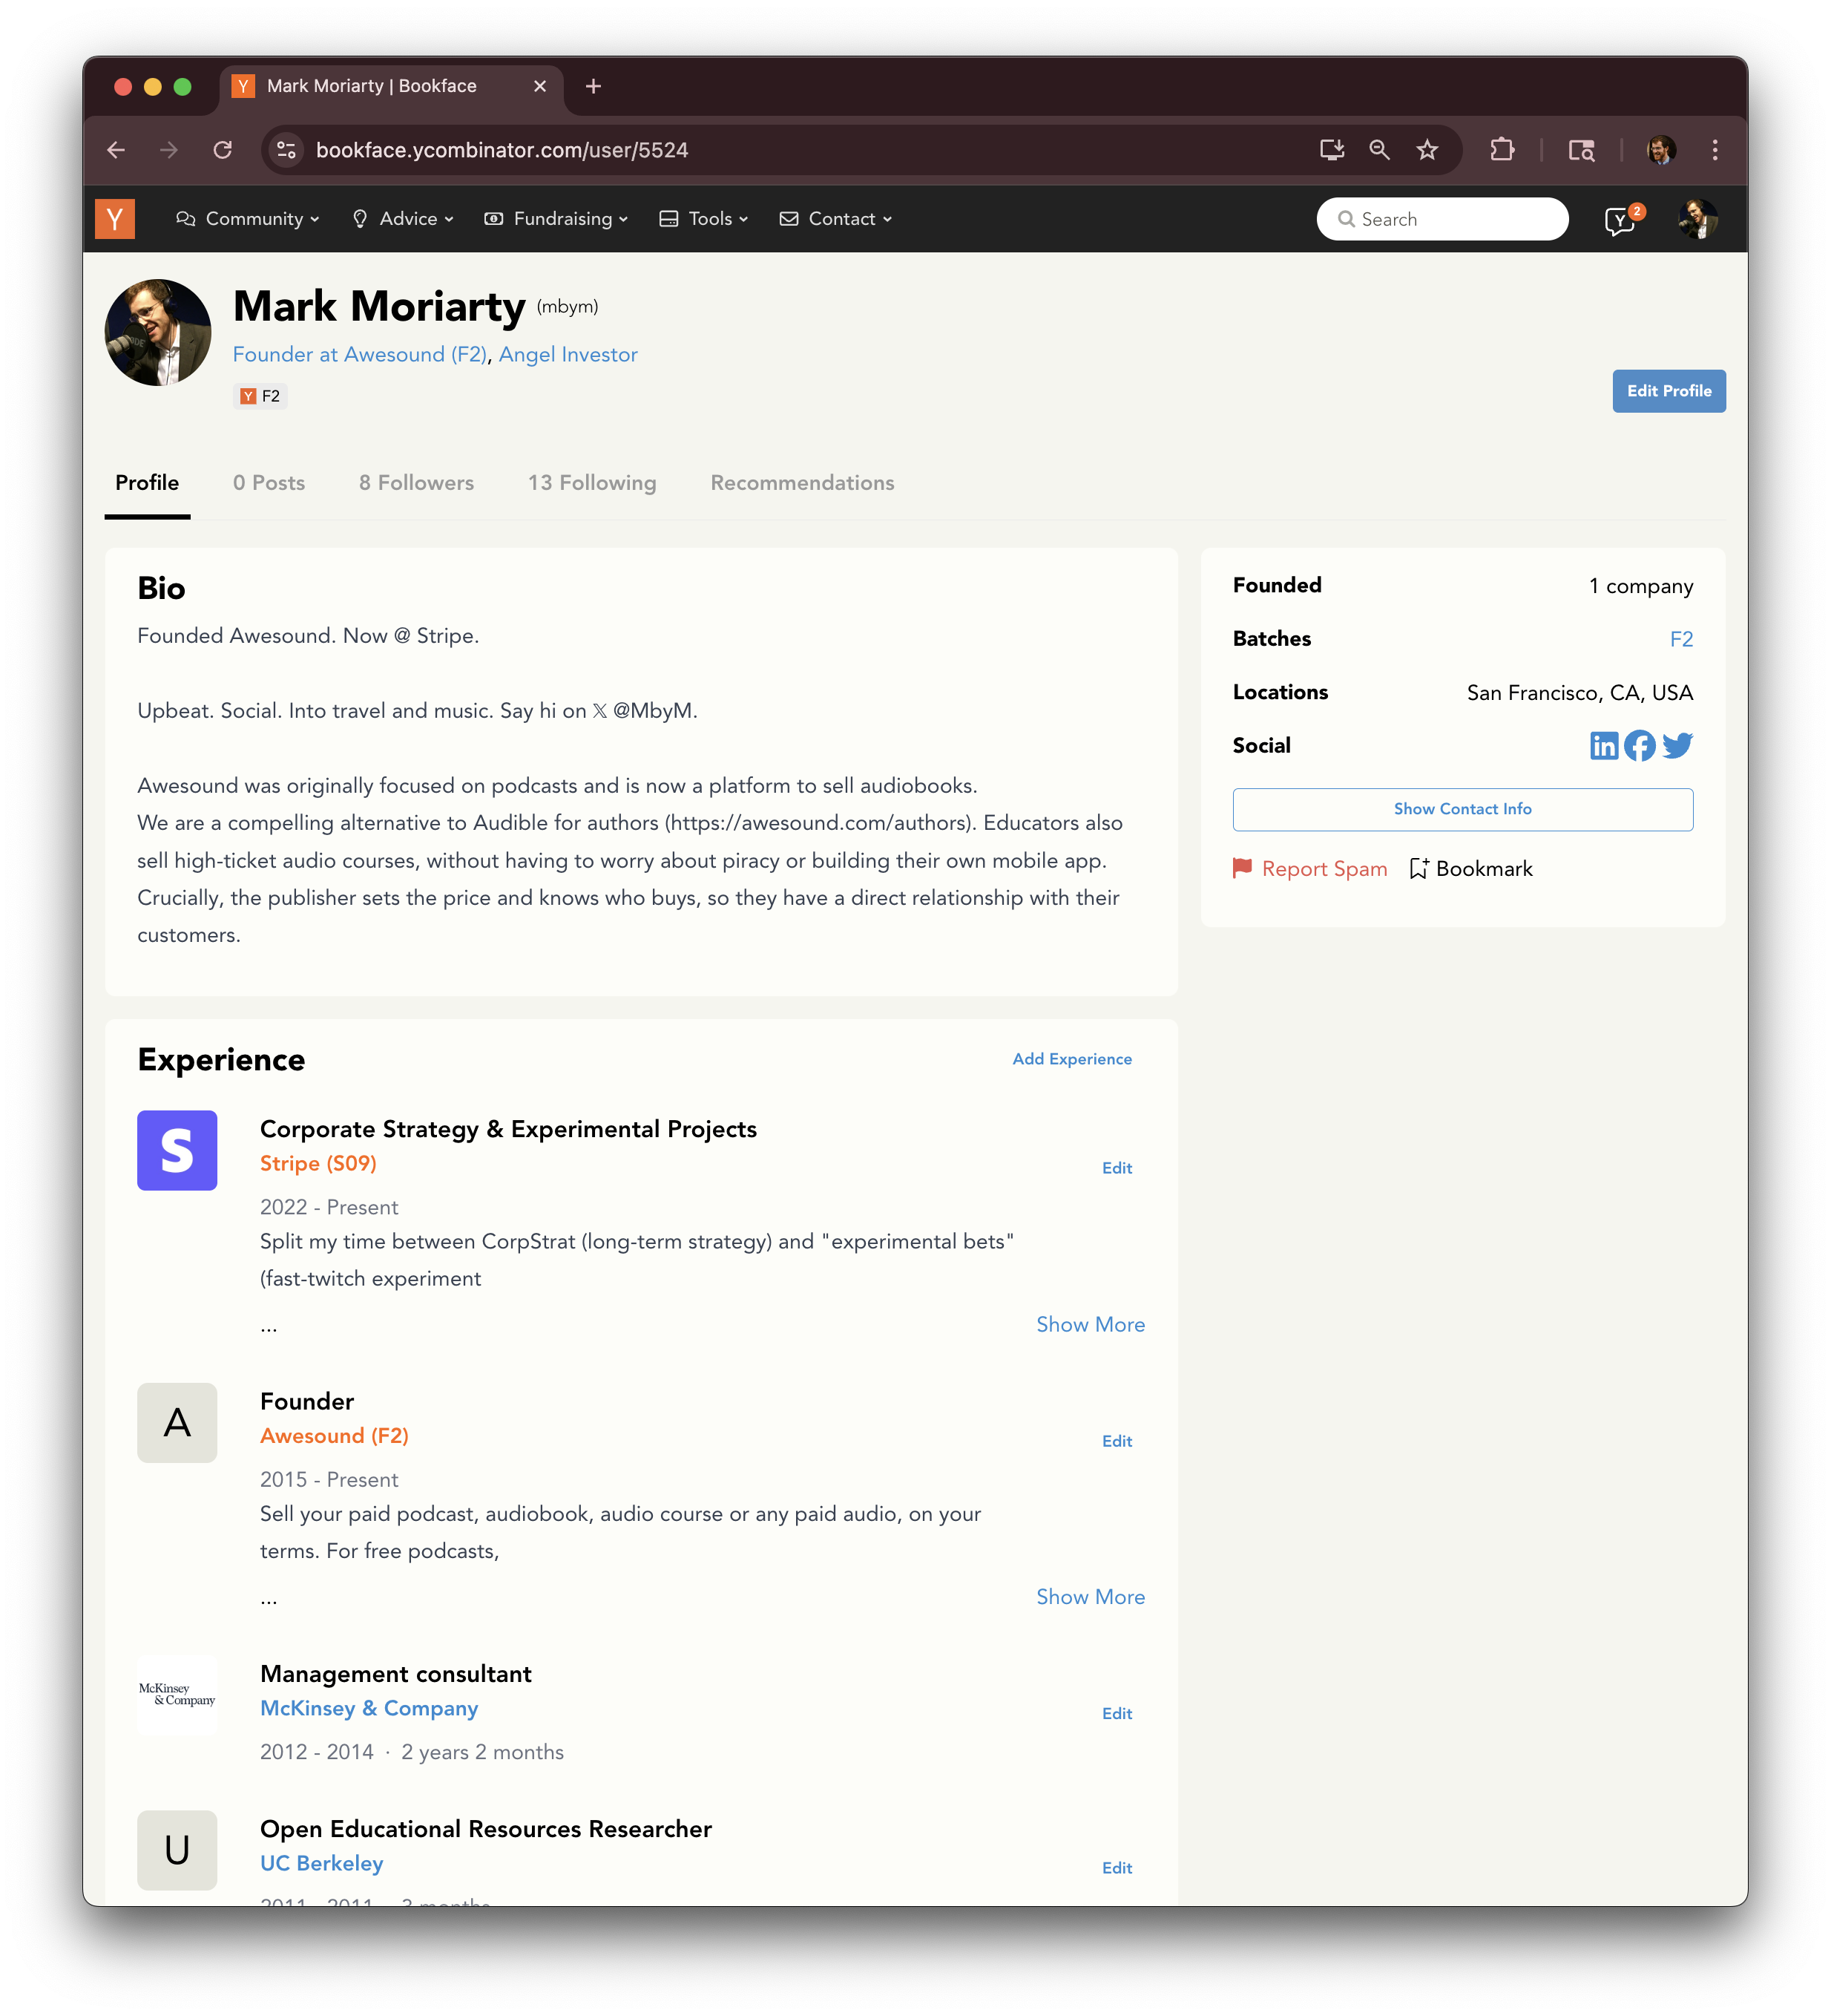Switch to the 8 Followers tab
The width and height of the screenshot is (1831, 2016).
(417, 483)
